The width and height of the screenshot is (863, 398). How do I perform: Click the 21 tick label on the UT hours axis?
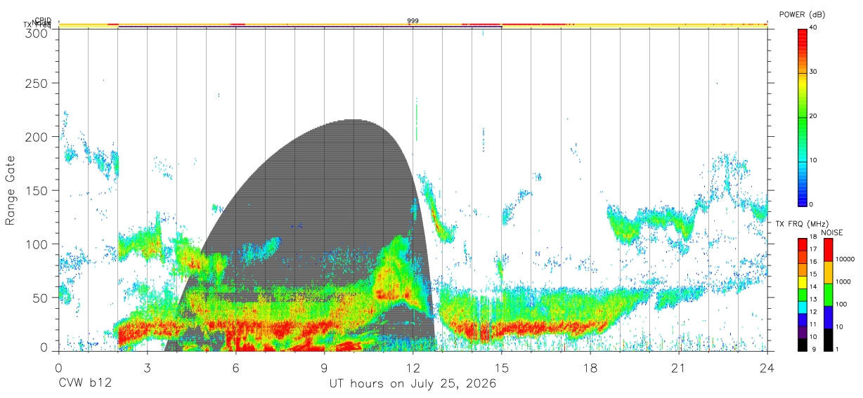679,368
